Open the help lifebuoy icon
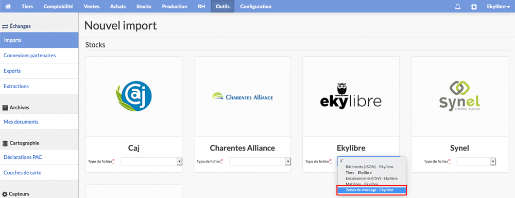This screenshot has height=198, width=515. point(474,7)
